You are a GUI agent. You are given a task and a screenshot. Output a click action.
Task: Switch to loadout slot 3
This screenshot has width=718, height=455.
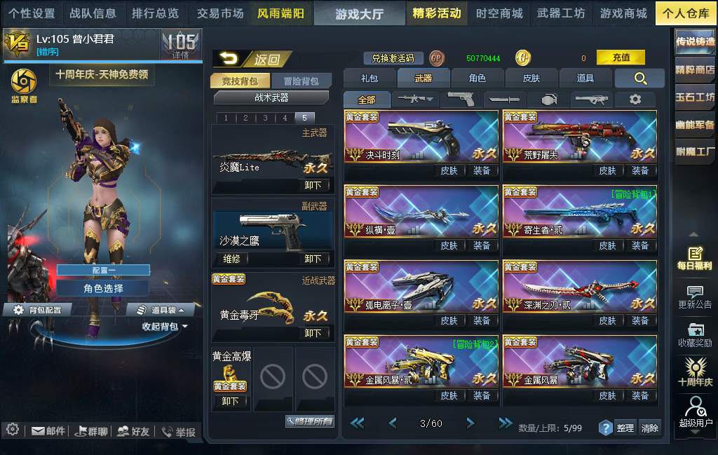point(265,118)
